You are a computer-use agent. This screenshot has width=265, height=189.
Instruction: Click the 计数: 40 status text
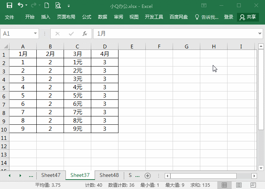pyautogui.click(x=94, y=185)
